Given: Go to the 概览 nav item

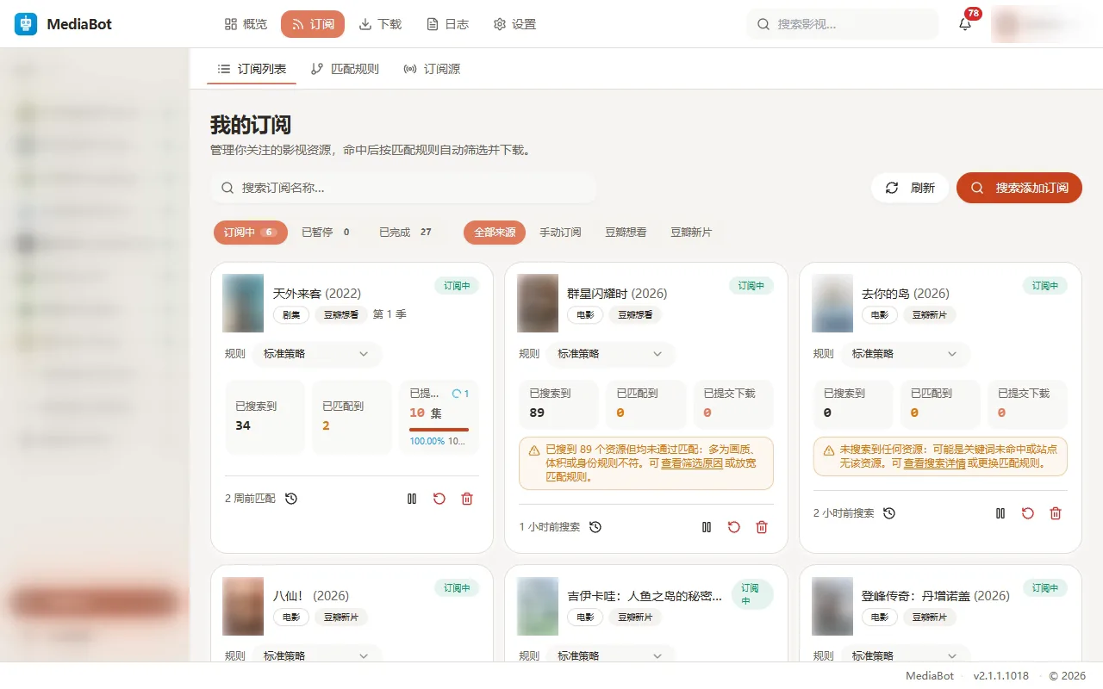Looking at the screenshot, I should pyautogui.click(x=246, y=24).
